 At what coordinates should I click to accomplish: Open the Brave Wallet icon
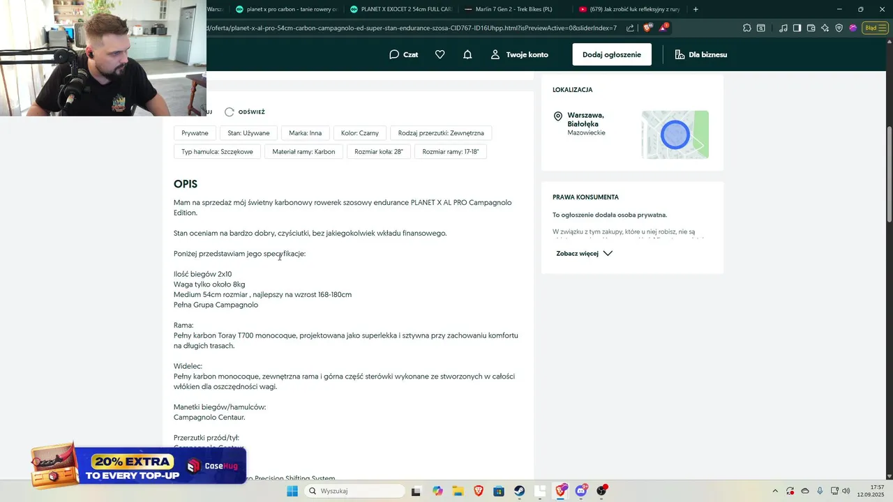tap(811, 28)
